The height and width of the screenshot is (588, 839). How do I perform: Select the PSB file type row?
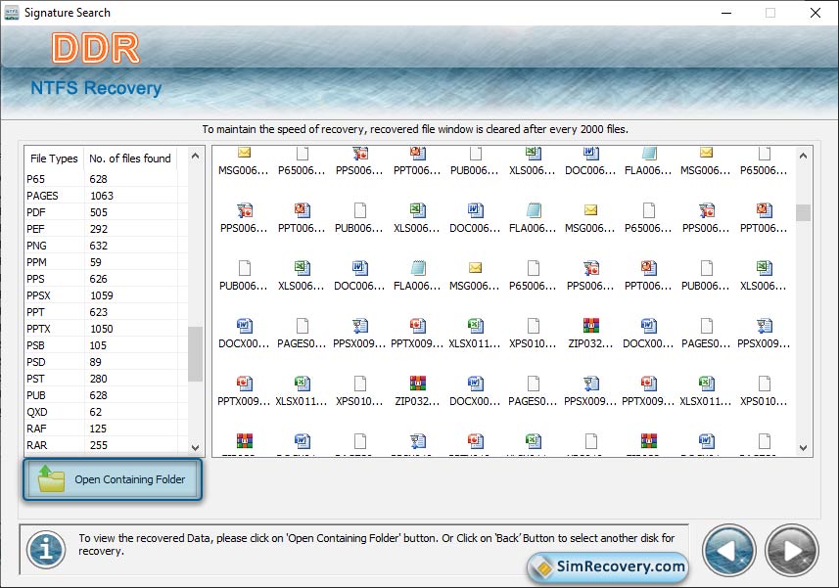point(107,345)
